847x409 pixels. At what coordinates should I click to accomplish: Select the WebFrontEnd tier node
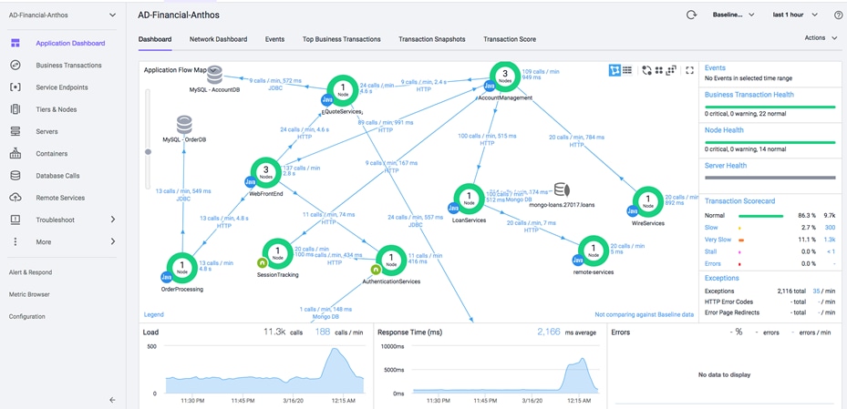coord(265,173)
